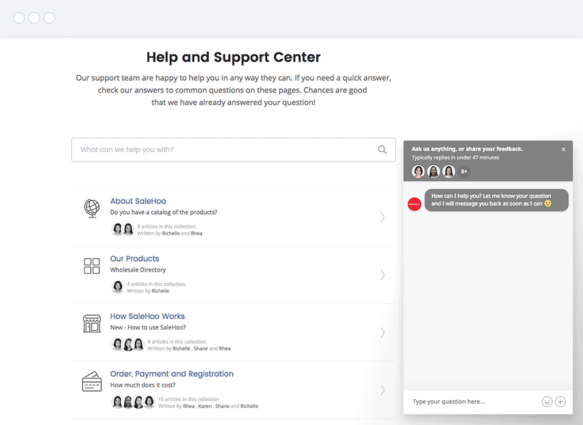
Task: Click the plus attachment icon in chat
Action: pyautogui.click(x=561, y=401)
